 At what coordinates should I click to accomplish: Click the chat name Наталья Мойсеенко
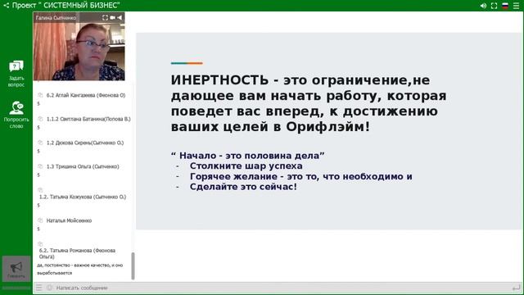(x=69, y=220)
